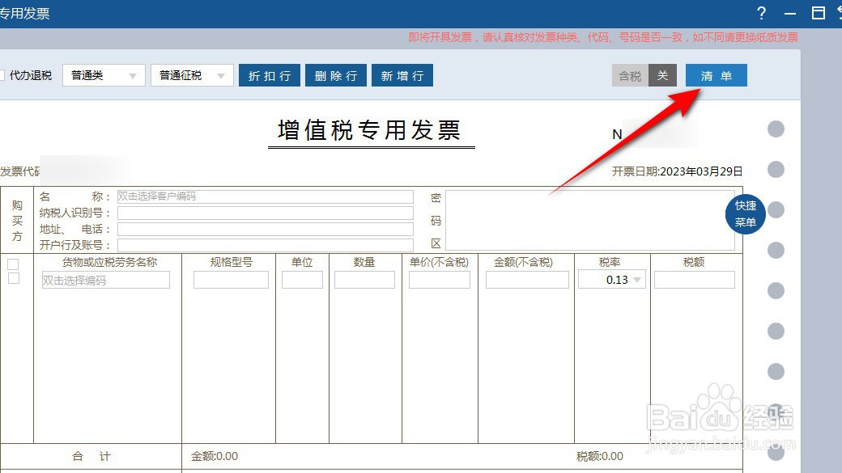
Task: Click the 折扣行 discount row button
Action: [270, 74]
